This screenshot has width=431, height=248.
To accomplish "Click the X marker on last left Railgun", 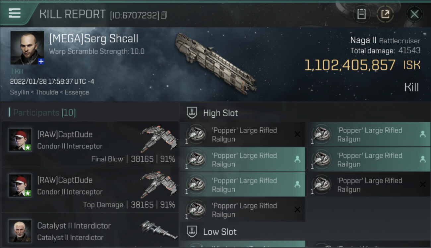I will coord(297,210).
